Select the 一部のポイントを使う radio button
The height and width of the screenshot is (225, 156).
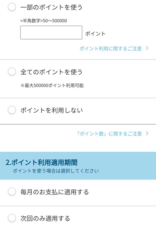point(12,7)
